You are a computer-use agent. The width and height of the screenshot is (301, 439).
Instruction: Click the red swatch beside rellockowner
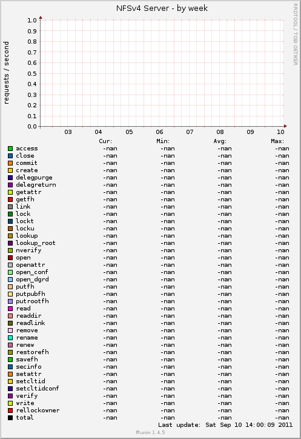(10, 411)
